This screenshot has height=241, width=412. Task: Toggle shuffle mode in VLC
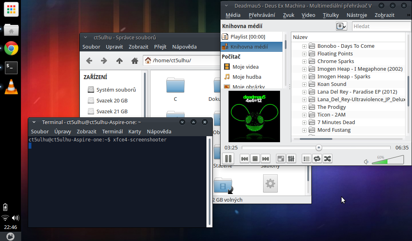click(328, 159)
